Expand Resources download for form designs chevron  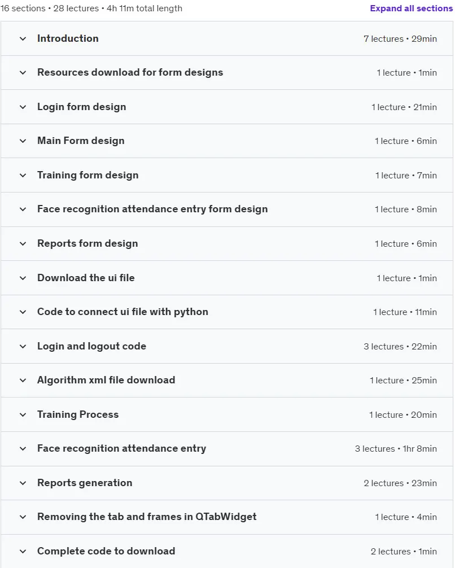[x=23, y=72]
